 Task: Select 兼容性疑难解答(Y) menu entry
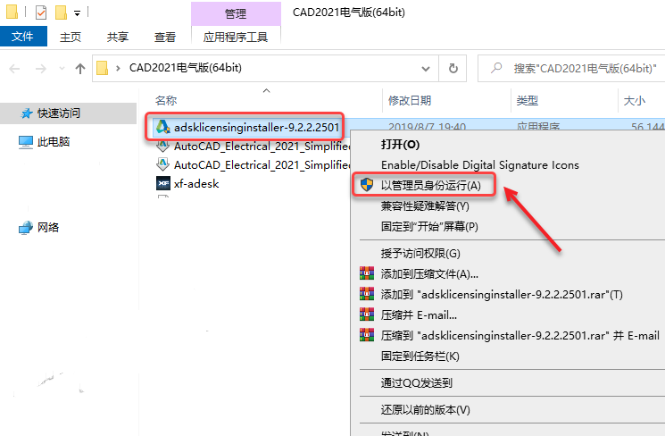click(x=425, y=205)
